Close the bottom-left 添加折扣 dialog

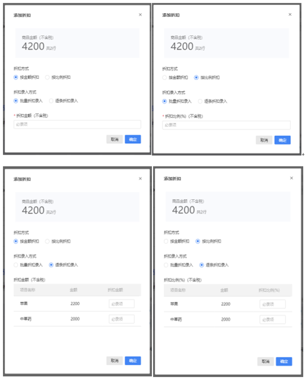(140, 178)
